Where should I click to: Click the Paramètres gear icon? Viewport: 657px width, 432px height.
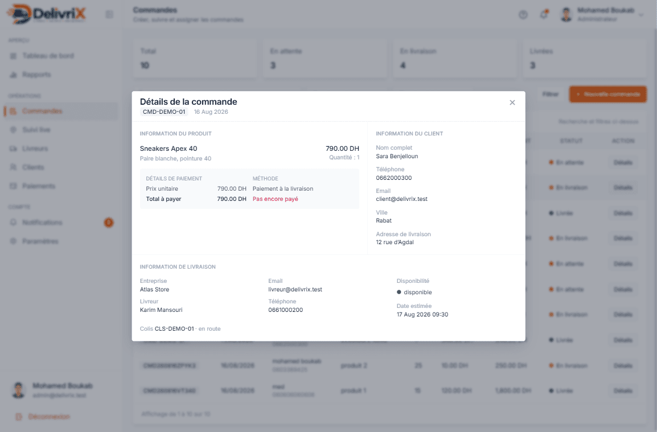click(14, 241)
